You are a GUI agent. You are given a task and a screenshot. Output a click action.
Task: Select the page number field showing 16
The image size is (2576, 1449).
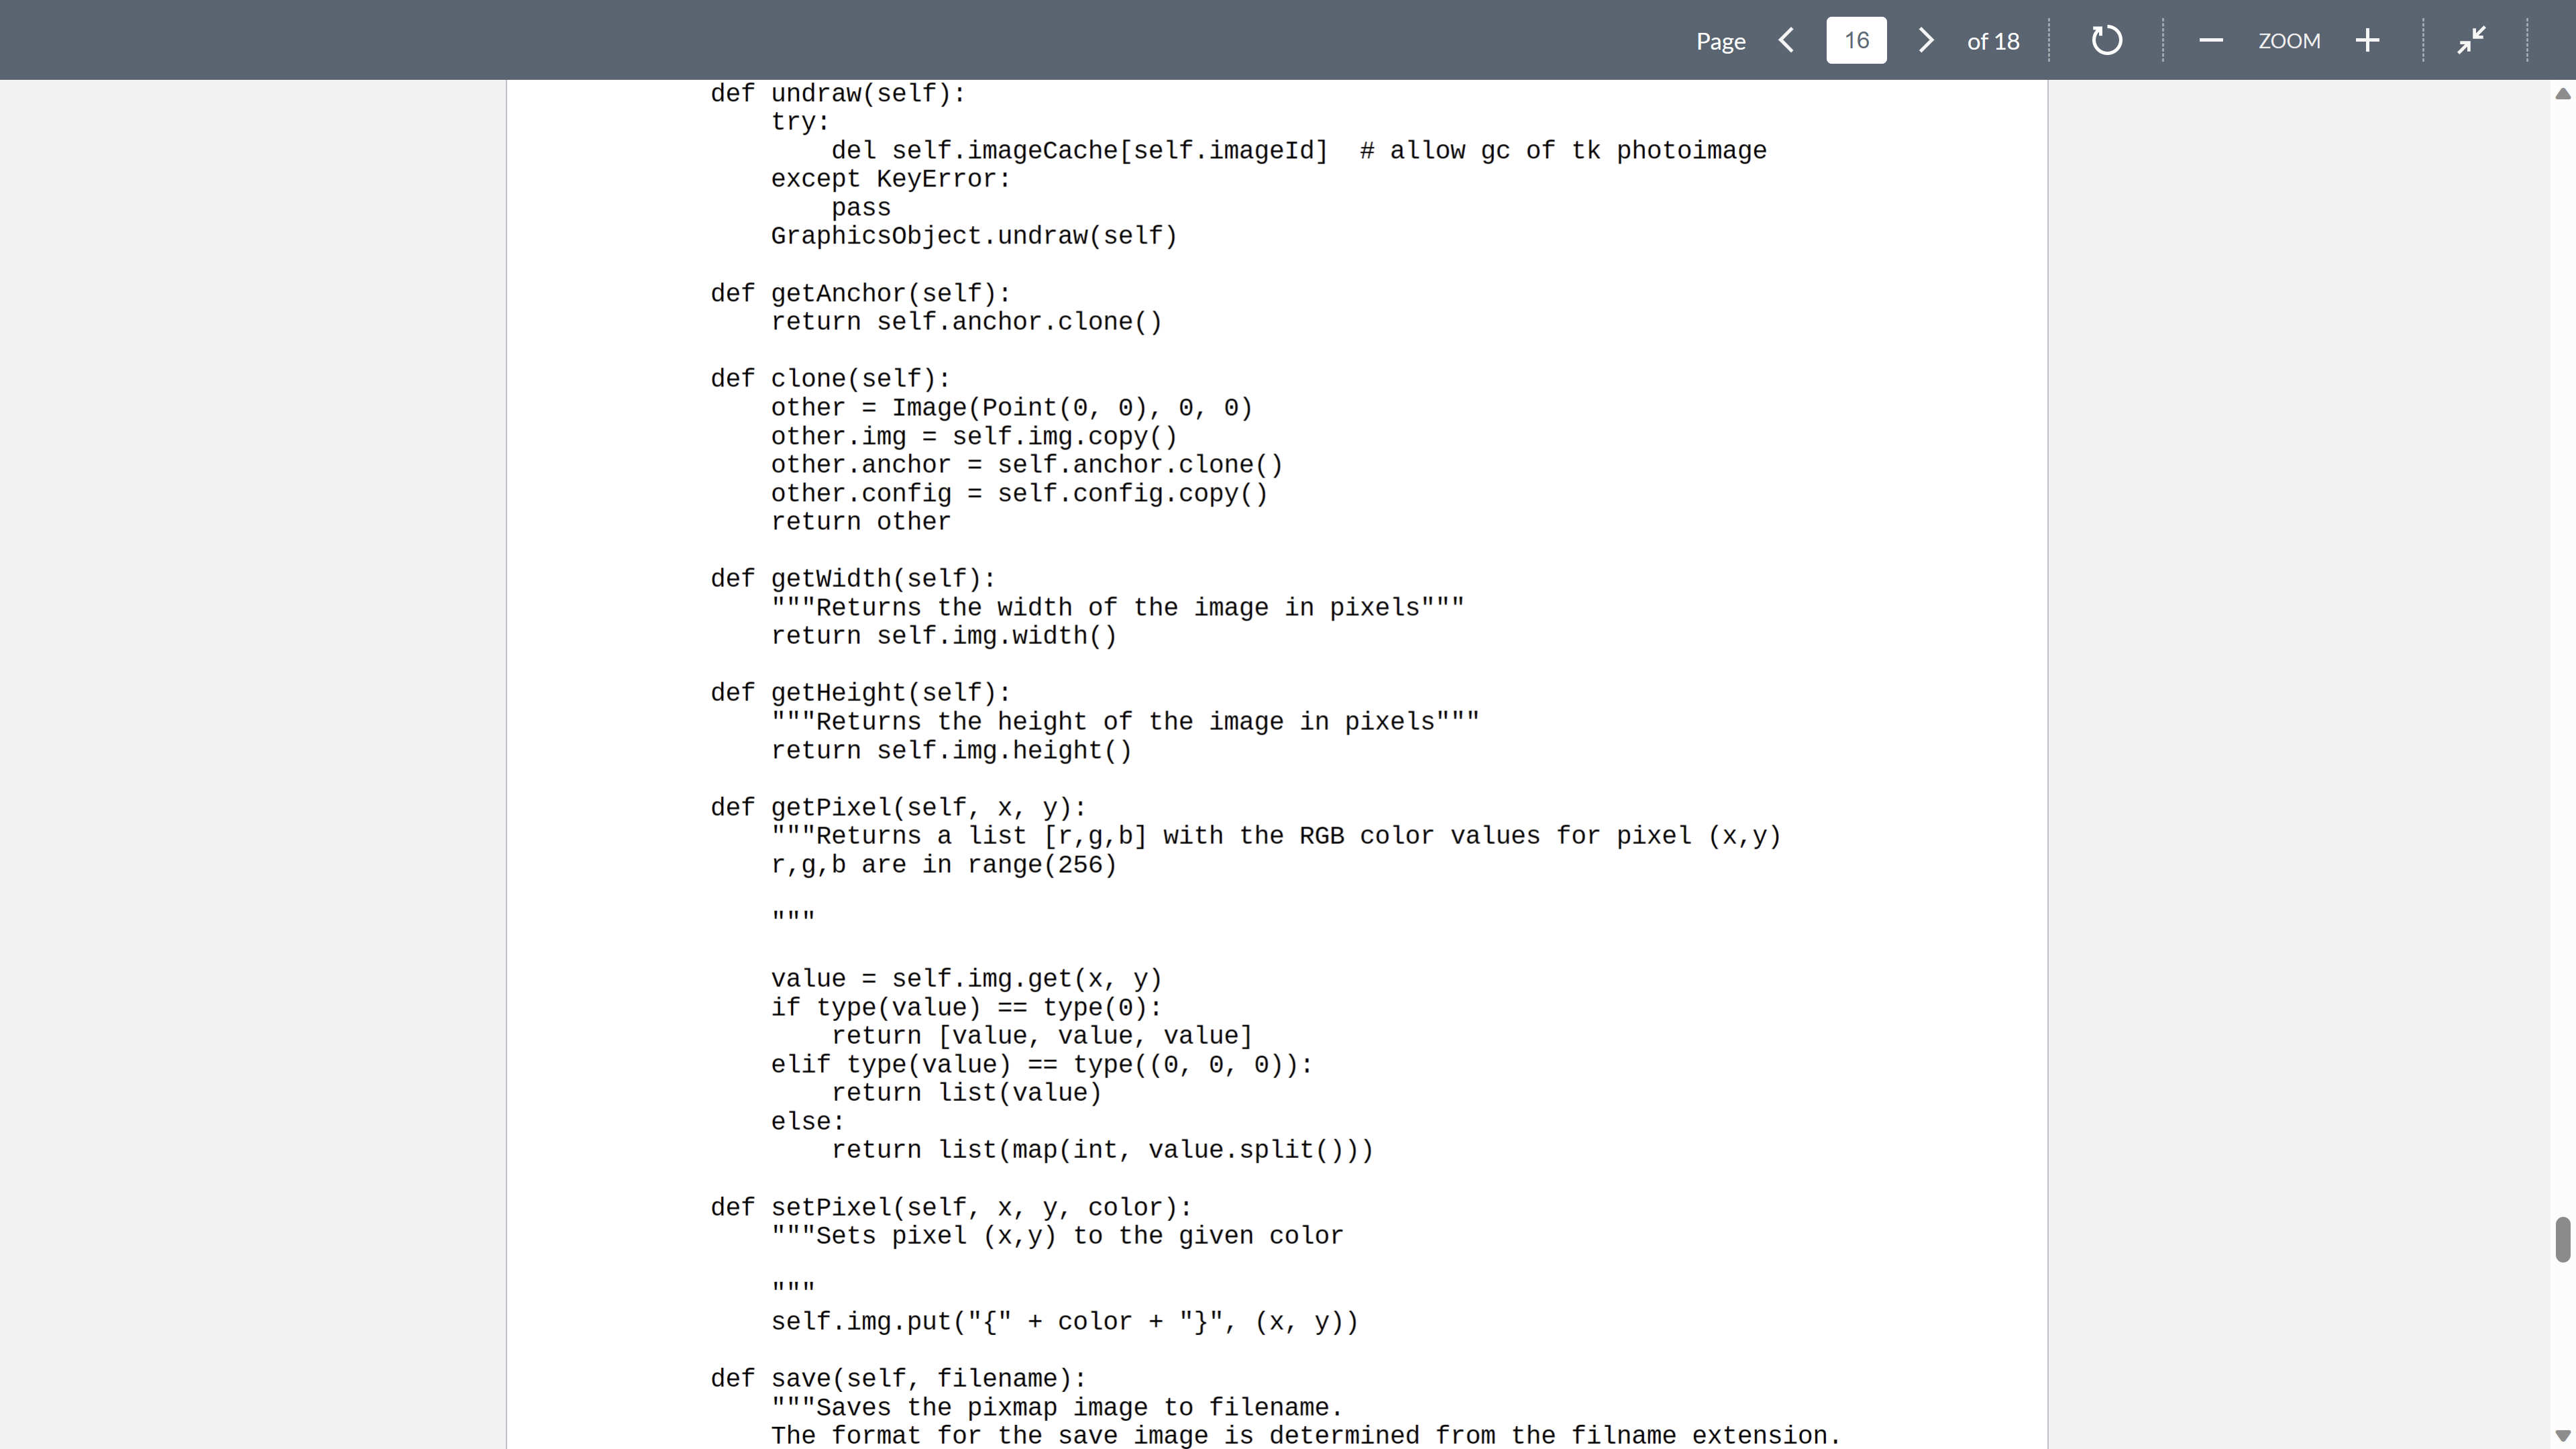click(x=1856, y=40)
